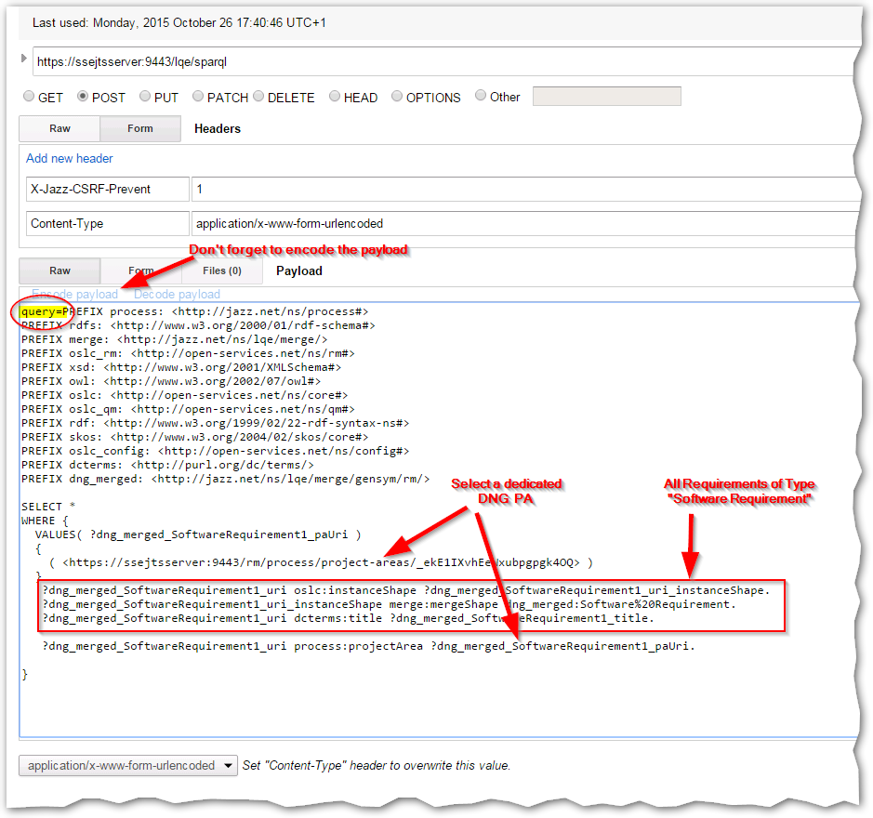Switch to the Raw payload tab
873x818 pixels.
click(60, 271)
